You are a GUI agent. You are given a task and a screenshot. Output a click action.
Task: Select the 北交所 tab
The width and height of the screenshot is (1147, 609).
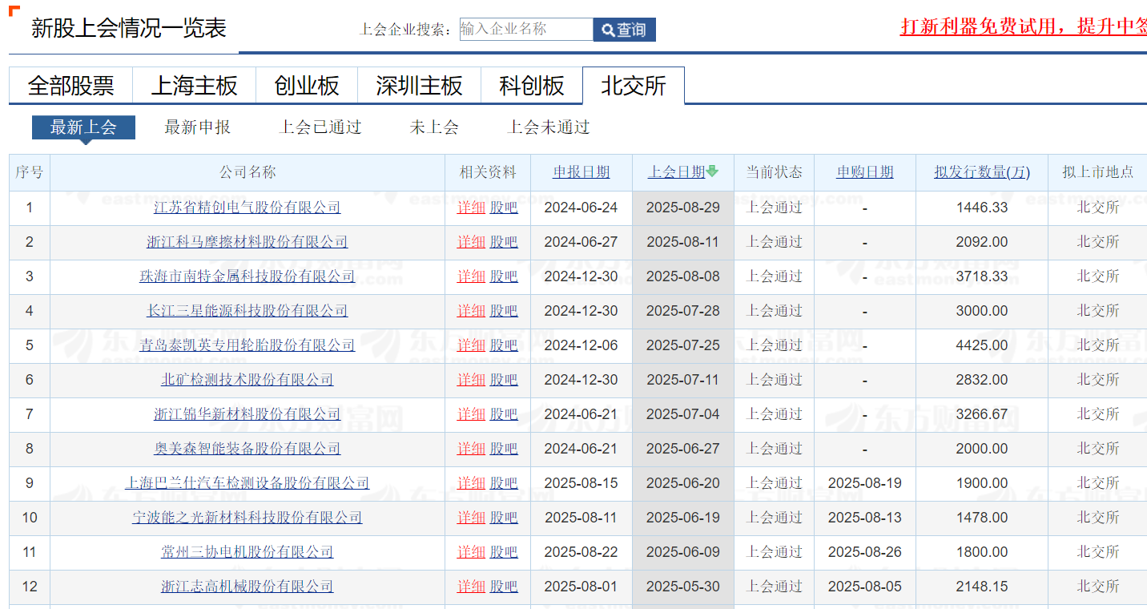634,86
